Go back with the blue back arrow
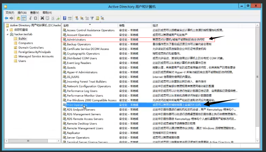The height and width of the screenshot is (152, 266). tap(6, 18)
